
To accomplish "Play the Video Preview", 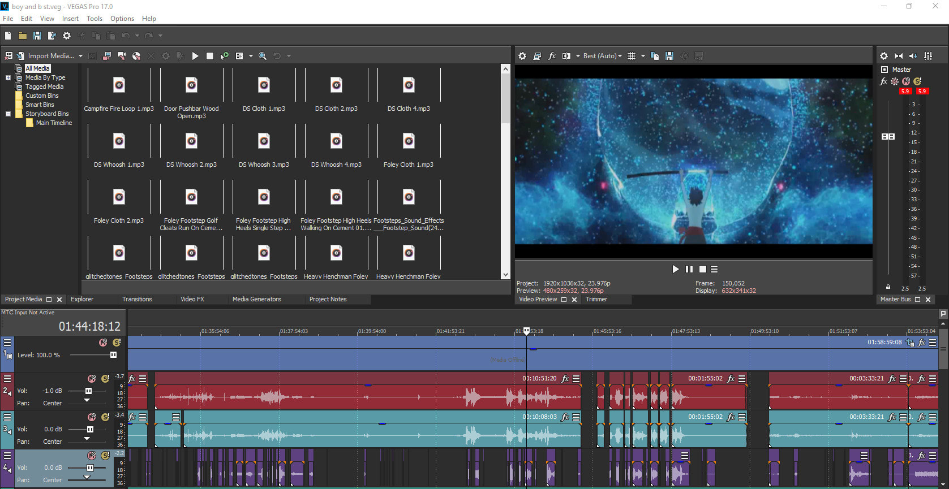I will (675, 269).
